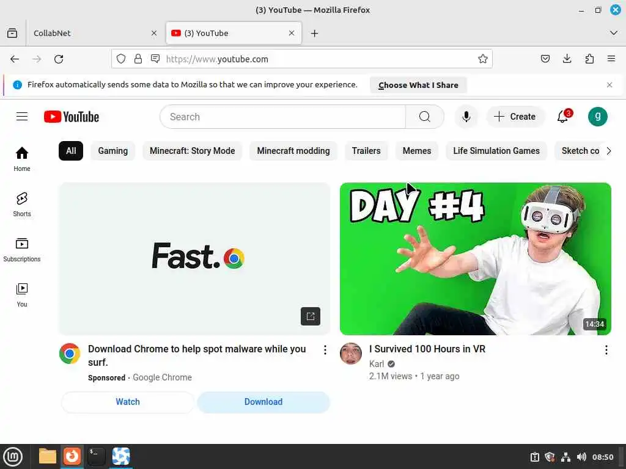The width and height of the screenshot is (626, 469).
Task: Select the Gaming filter chip
Action: click(x=113, y=151)
